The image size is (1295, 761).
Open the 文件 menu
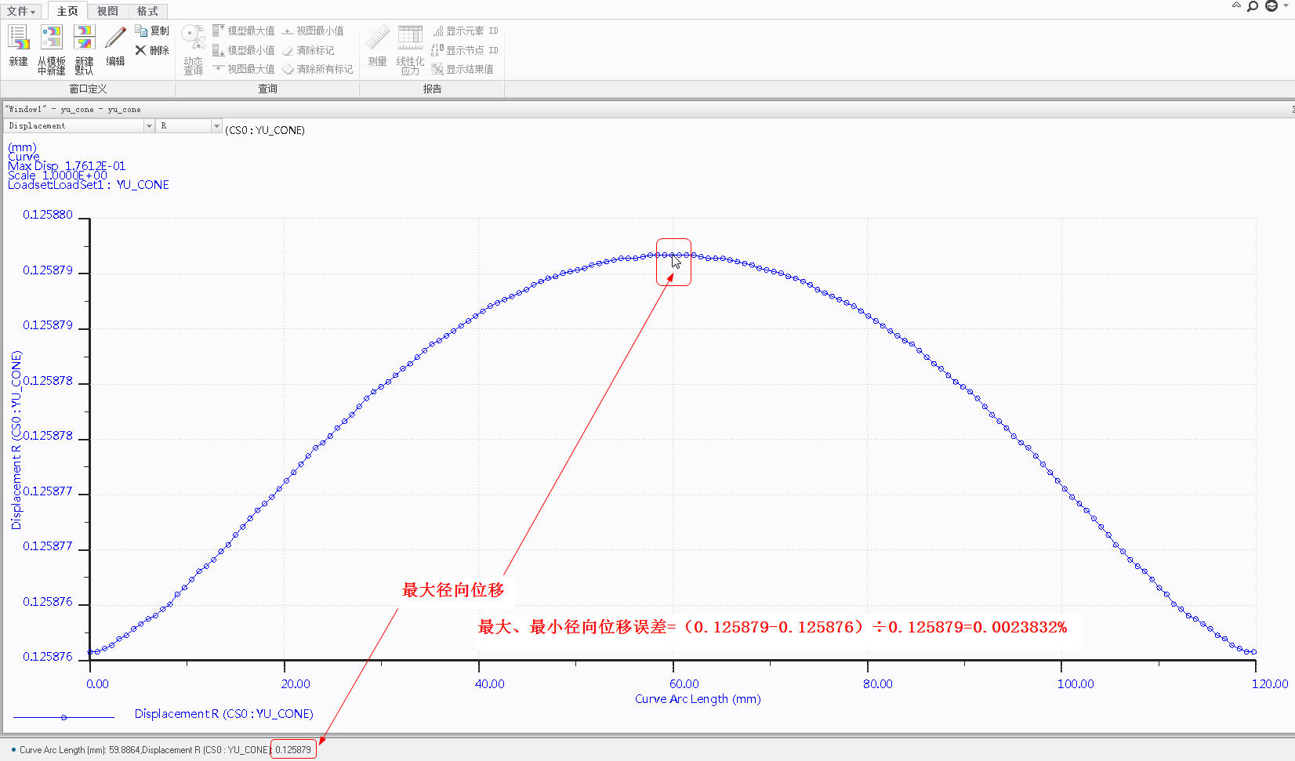tap(21, 11)
